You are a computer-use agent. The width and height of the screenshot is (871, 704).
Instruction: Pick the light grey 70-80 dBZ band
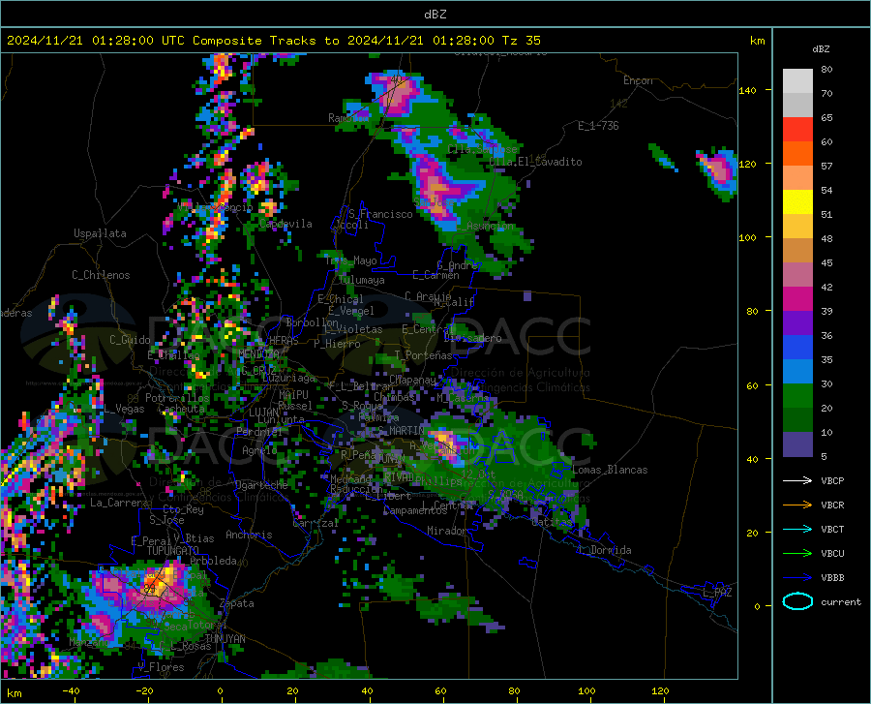click(797, 81)
